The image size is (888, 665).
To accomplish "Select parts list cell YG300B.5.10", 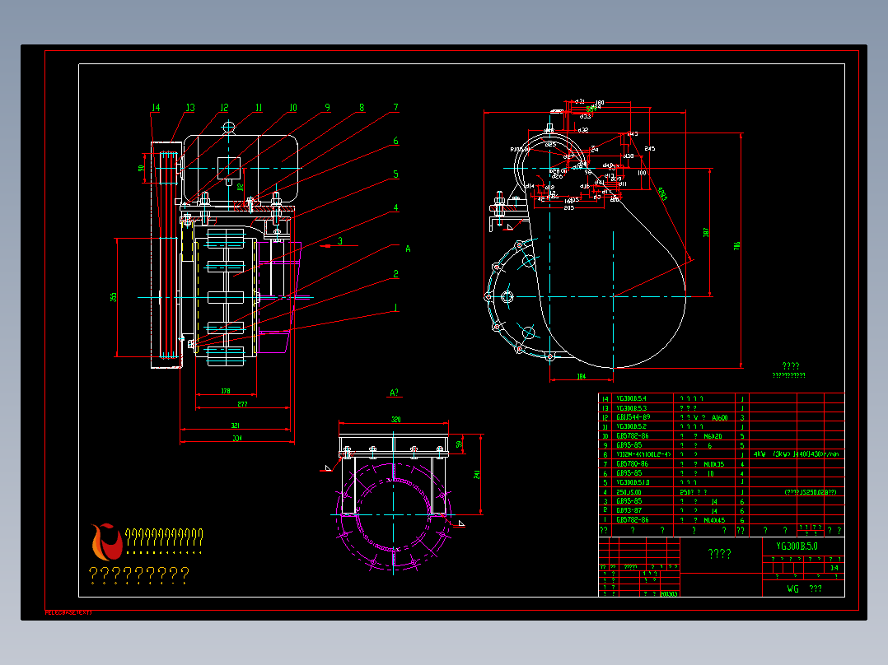I will 633,482.
